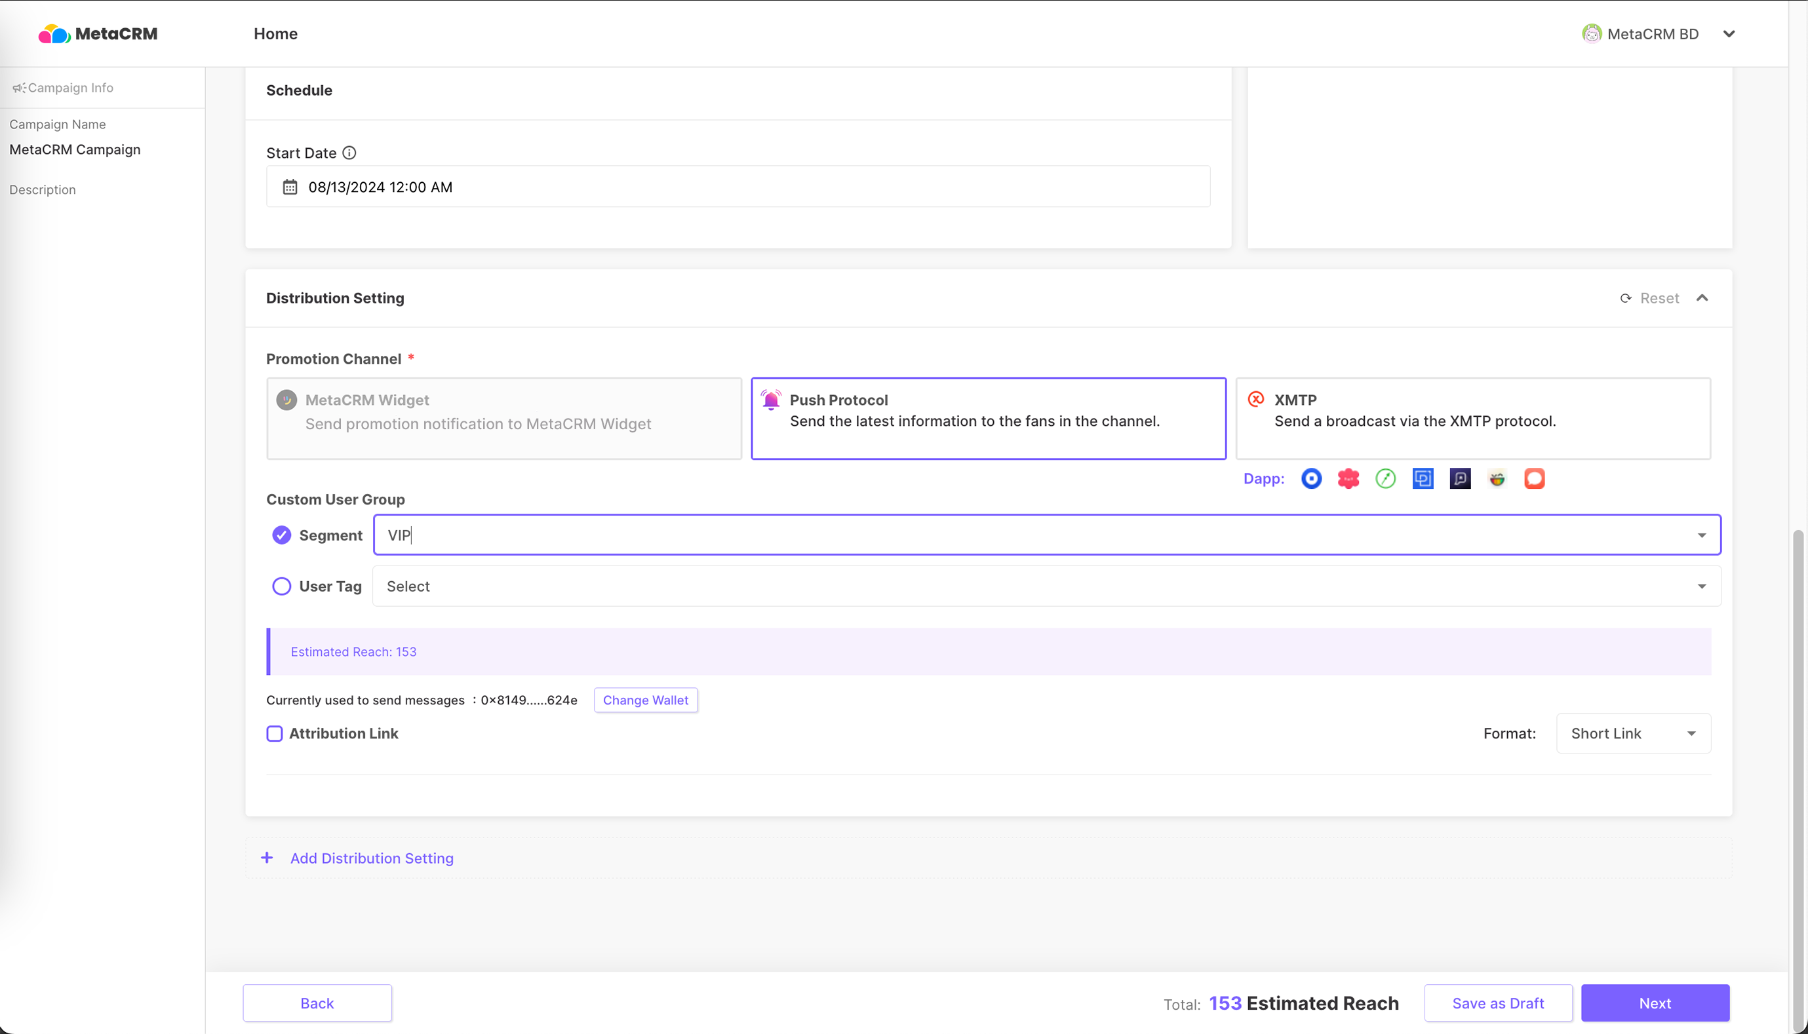
Task: Click the Start Date info icon
Action: (349, 153)
